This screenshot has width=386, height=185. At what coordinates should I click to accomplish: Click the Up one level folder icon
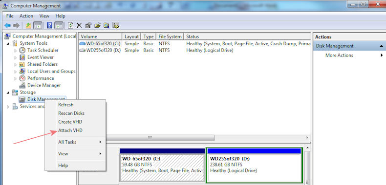pos(28,25)
